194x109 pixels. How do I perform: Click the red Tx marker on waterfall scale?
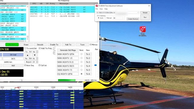[x=17, y=88]
